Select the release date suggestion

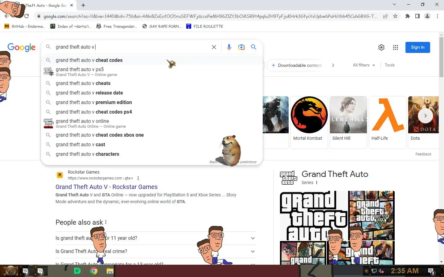click(152, 93)
